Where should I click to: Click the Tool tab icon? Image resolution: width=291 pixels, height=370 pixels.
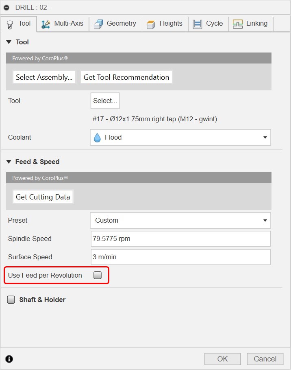(x=10, y=24)
